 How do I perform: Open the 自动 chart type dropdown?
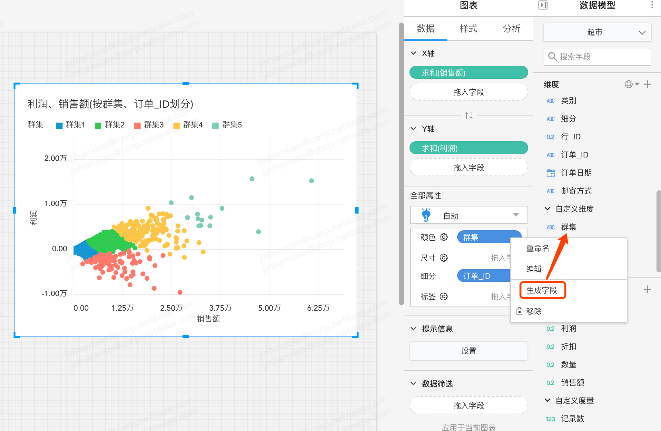469,215
